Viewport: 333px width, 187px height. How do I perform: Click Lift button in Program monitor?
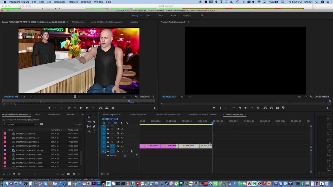265,108
